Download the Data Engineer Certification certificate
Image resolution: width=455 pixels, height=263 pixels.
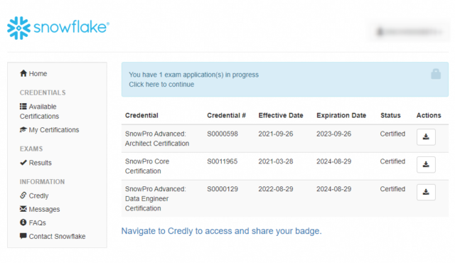point(426,192)
